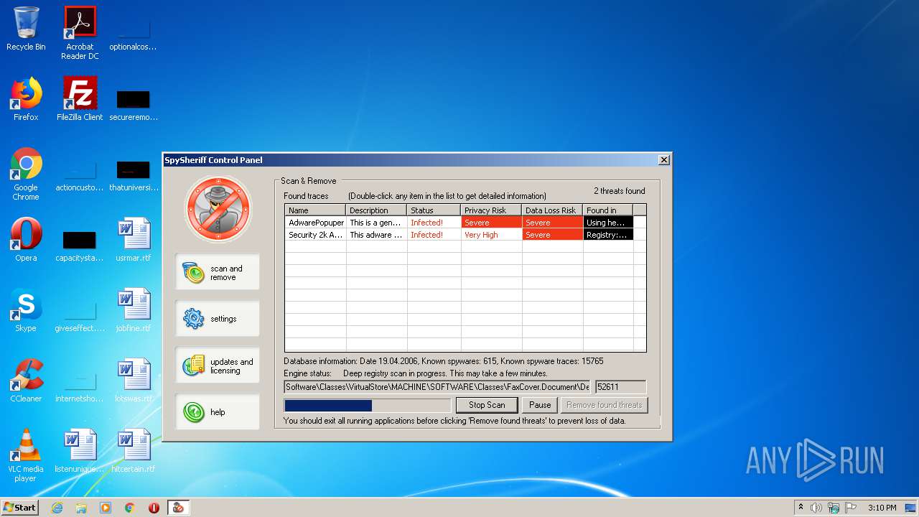Select the Security 2k A... threat row
Viewport: 919px width, 517px height.
pyautogui.click(x=459, y=235)
